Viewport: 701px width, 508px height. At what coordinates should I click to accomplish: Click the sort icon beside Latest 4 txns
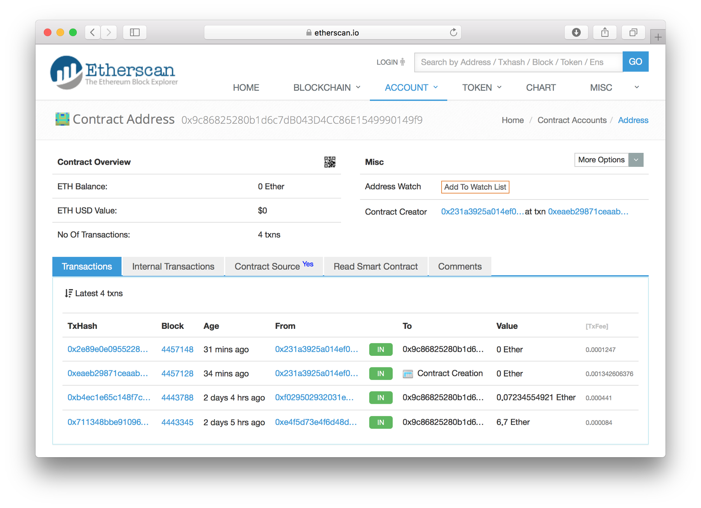pyautogui.click(x=69, y=293)
